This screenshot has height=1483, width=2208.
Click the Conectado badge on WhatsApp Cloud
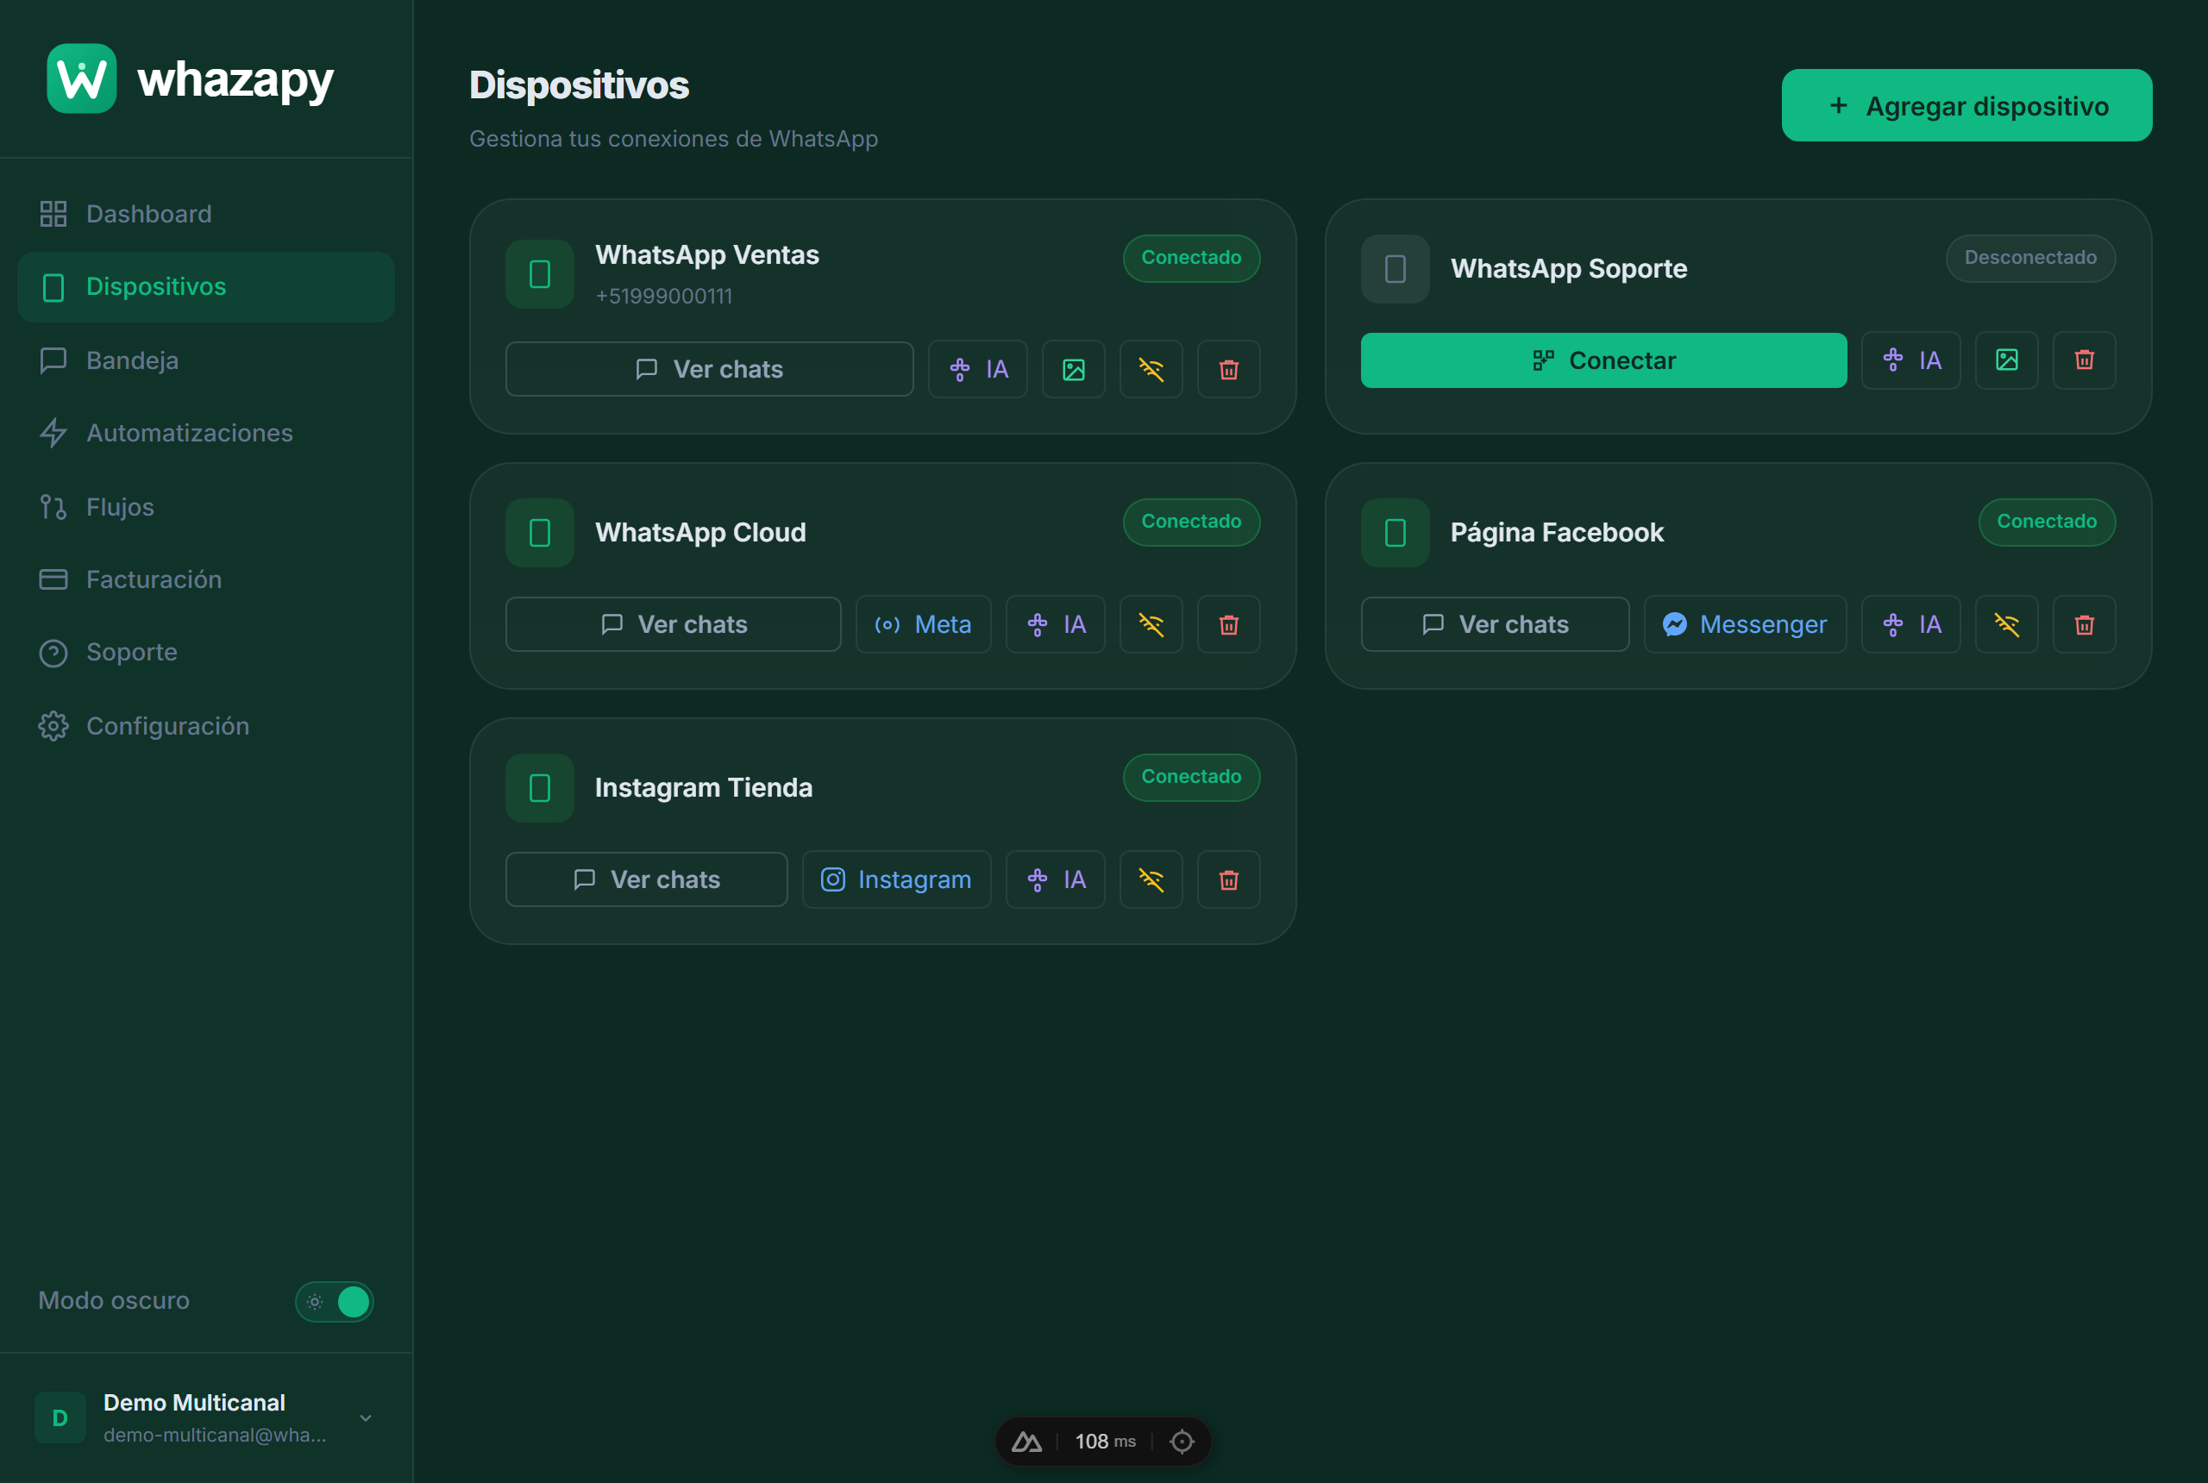(1191, 522)
